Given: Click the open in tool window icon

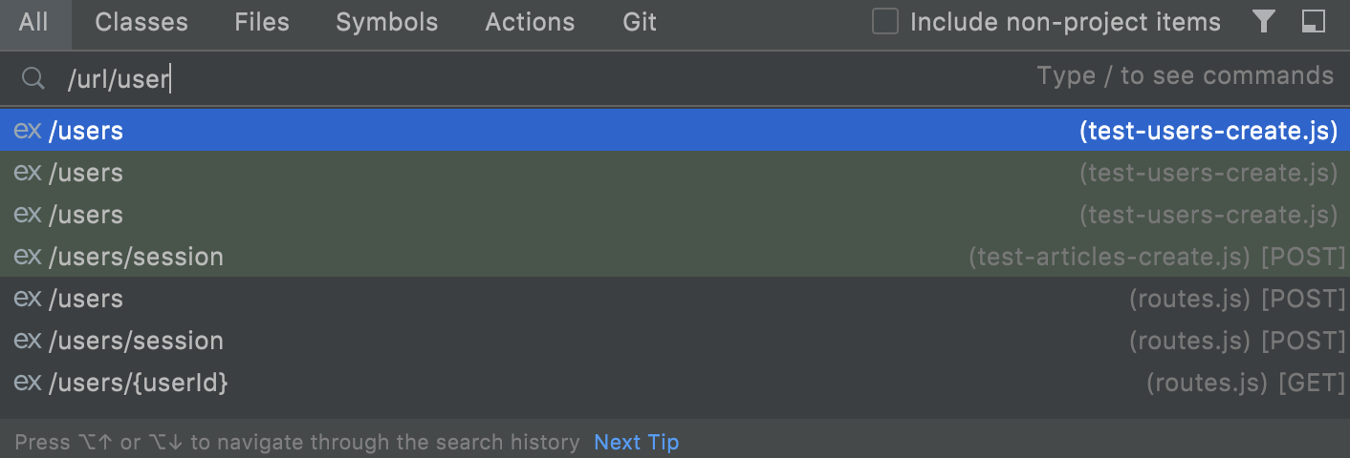Looking at the screenshot, I should click(x=1314, y=22).
